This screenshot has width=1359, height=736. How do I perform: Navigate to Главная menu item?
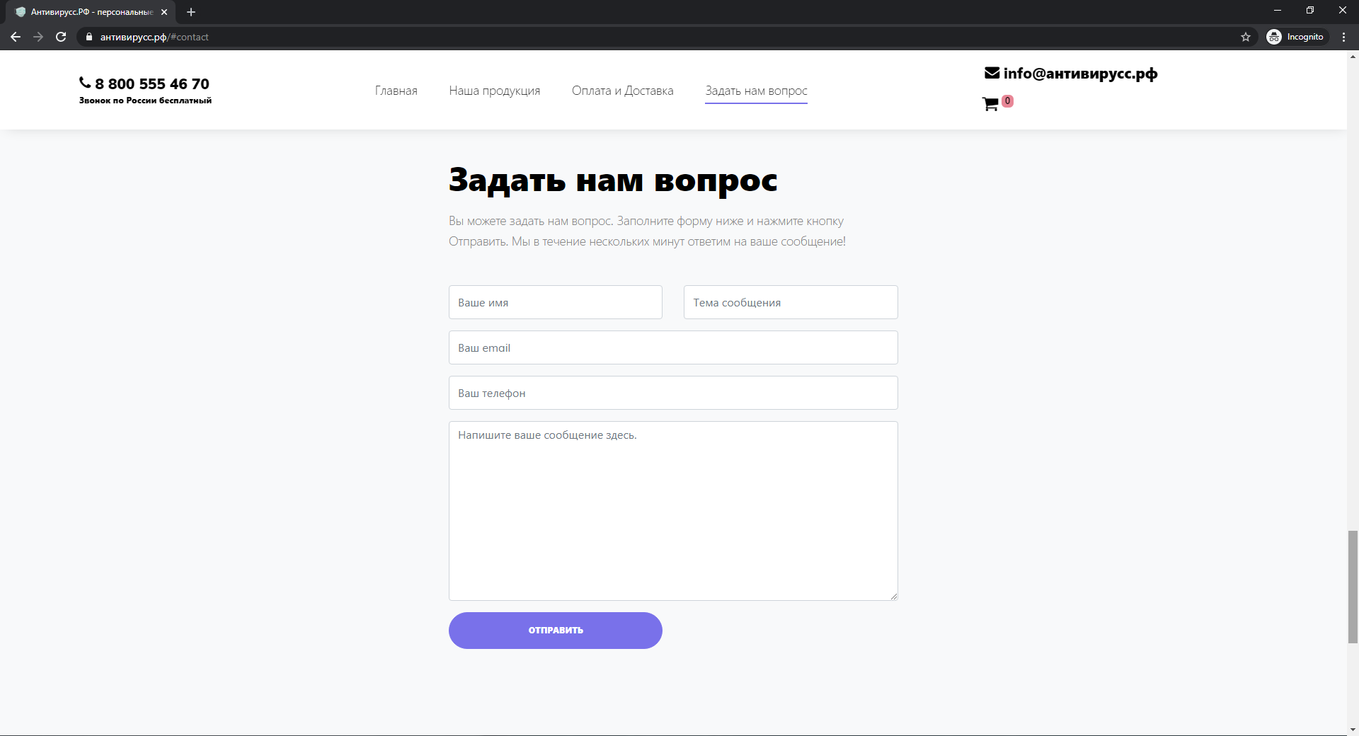[396, 91]
